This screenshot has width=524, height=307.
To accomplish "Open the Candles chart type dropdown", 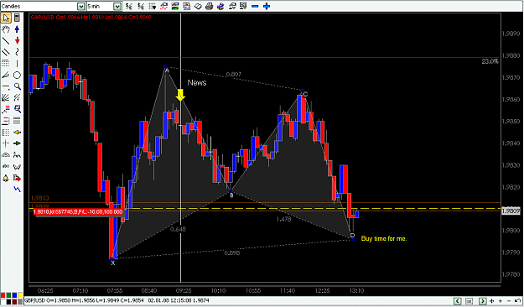I will coord(80,7).
